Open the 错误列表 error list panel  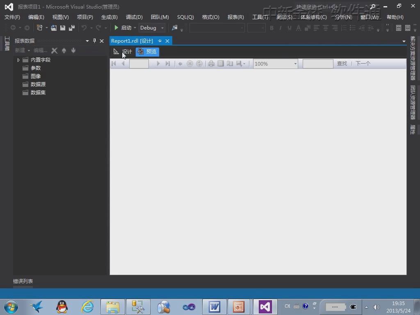point(23,281)
